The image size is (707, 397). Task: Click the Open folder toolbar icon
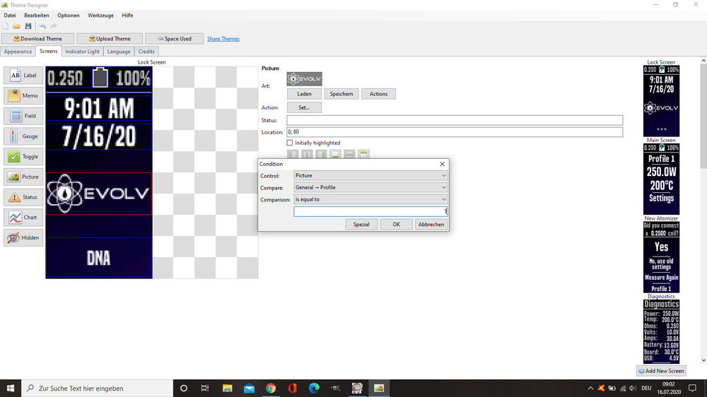click(x=17, y=26)
